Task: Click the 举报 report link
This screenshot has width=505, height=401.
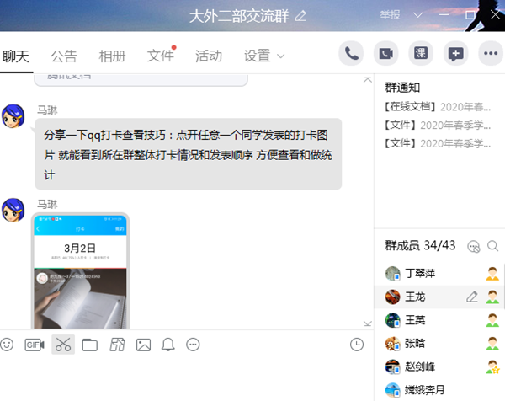Action: 391,15
